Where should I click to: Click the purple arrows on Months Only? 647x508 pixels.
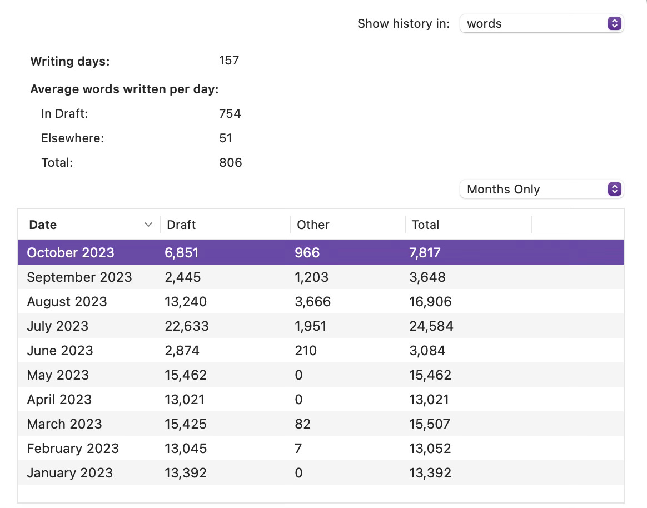click(x=614, y=189)
